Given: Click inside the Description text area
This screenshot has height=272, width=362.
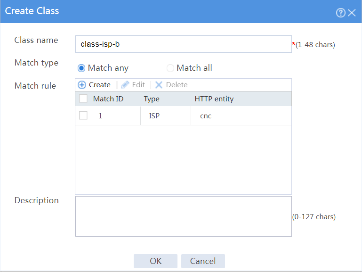Looking at the screenshot, I should [184, 216].
